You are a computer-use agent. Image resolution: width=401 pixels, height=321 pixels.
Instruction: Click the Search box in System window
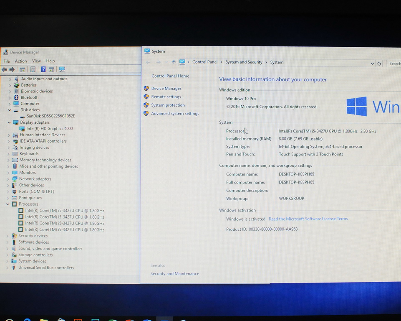(394, 64)
